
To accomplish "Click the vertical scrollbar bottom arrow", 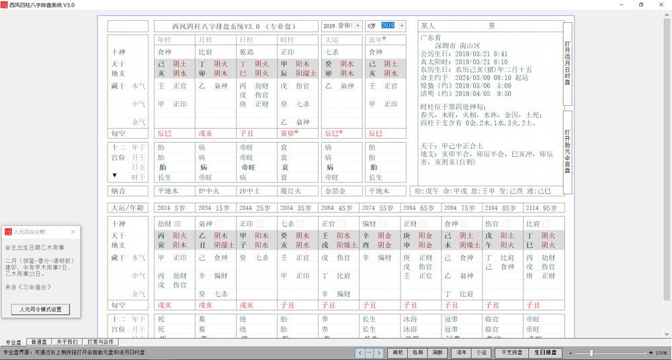I will click(x=667, y=334).
